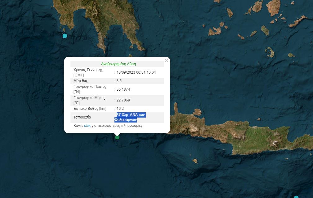Select the focal depth value '16.2'
The image size is (313, 198).
click(120, 109)
